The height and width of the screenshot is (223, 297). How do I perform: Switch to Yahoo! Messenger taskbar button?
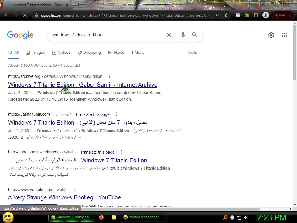144,217
